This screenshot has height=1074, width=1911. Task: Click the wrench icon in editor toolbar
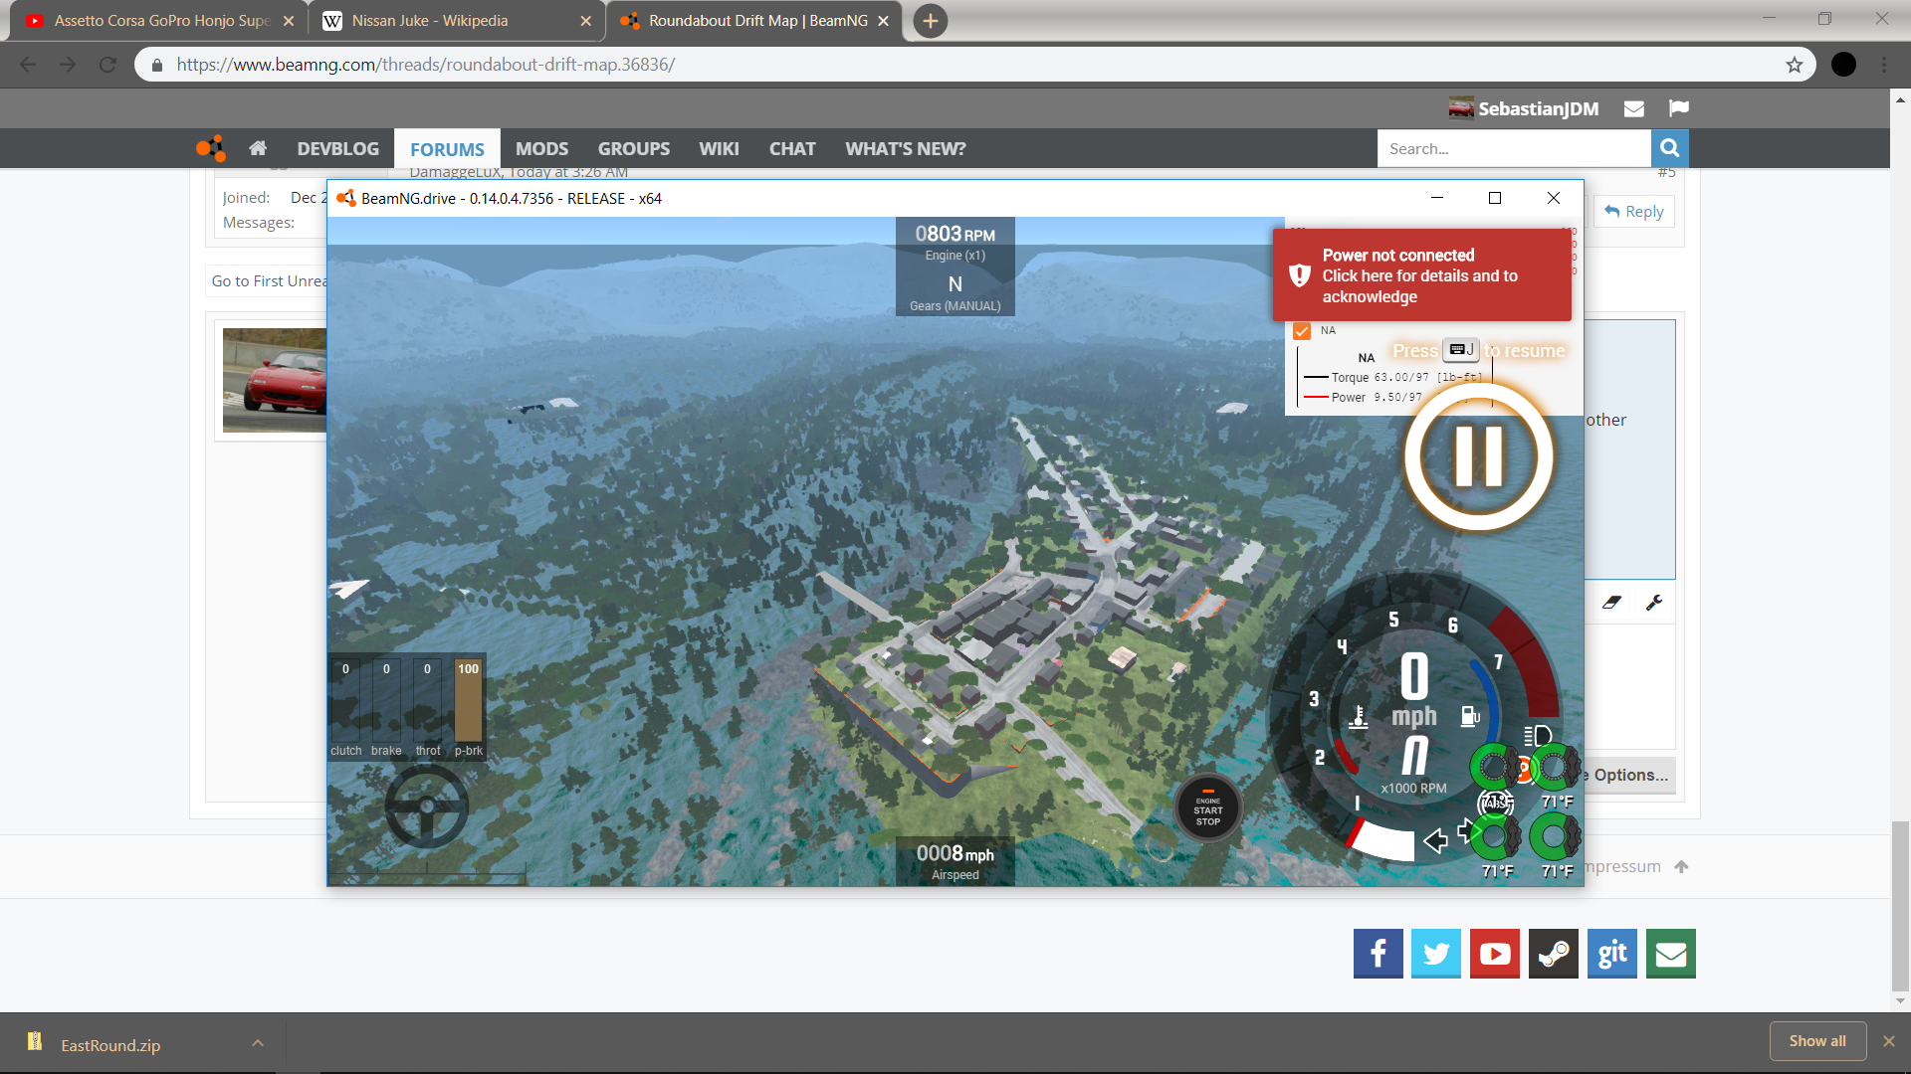click(1654, 603)
